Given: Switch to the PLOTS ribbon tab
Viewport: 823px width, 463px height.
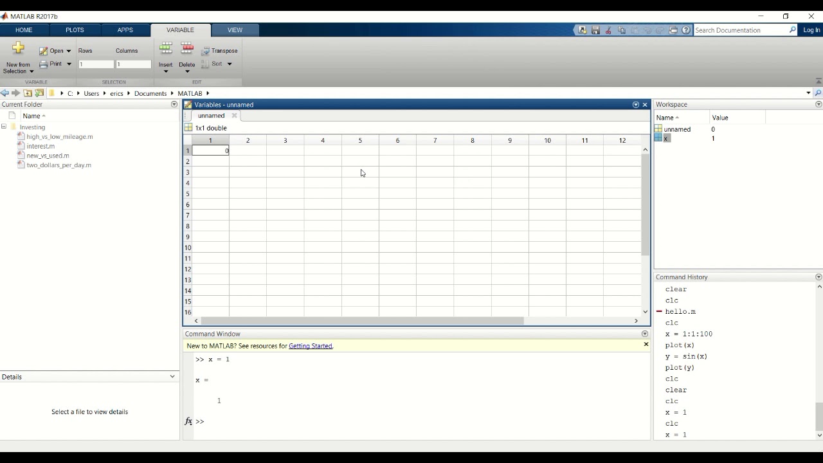Looking at the screenshot, I should [x=75, y=30].
